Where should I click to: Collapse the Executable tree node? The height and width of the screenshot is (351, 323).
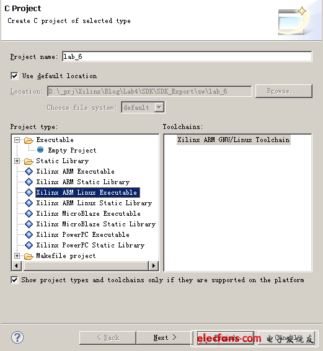pyautogui.click(x=17, y=140)
